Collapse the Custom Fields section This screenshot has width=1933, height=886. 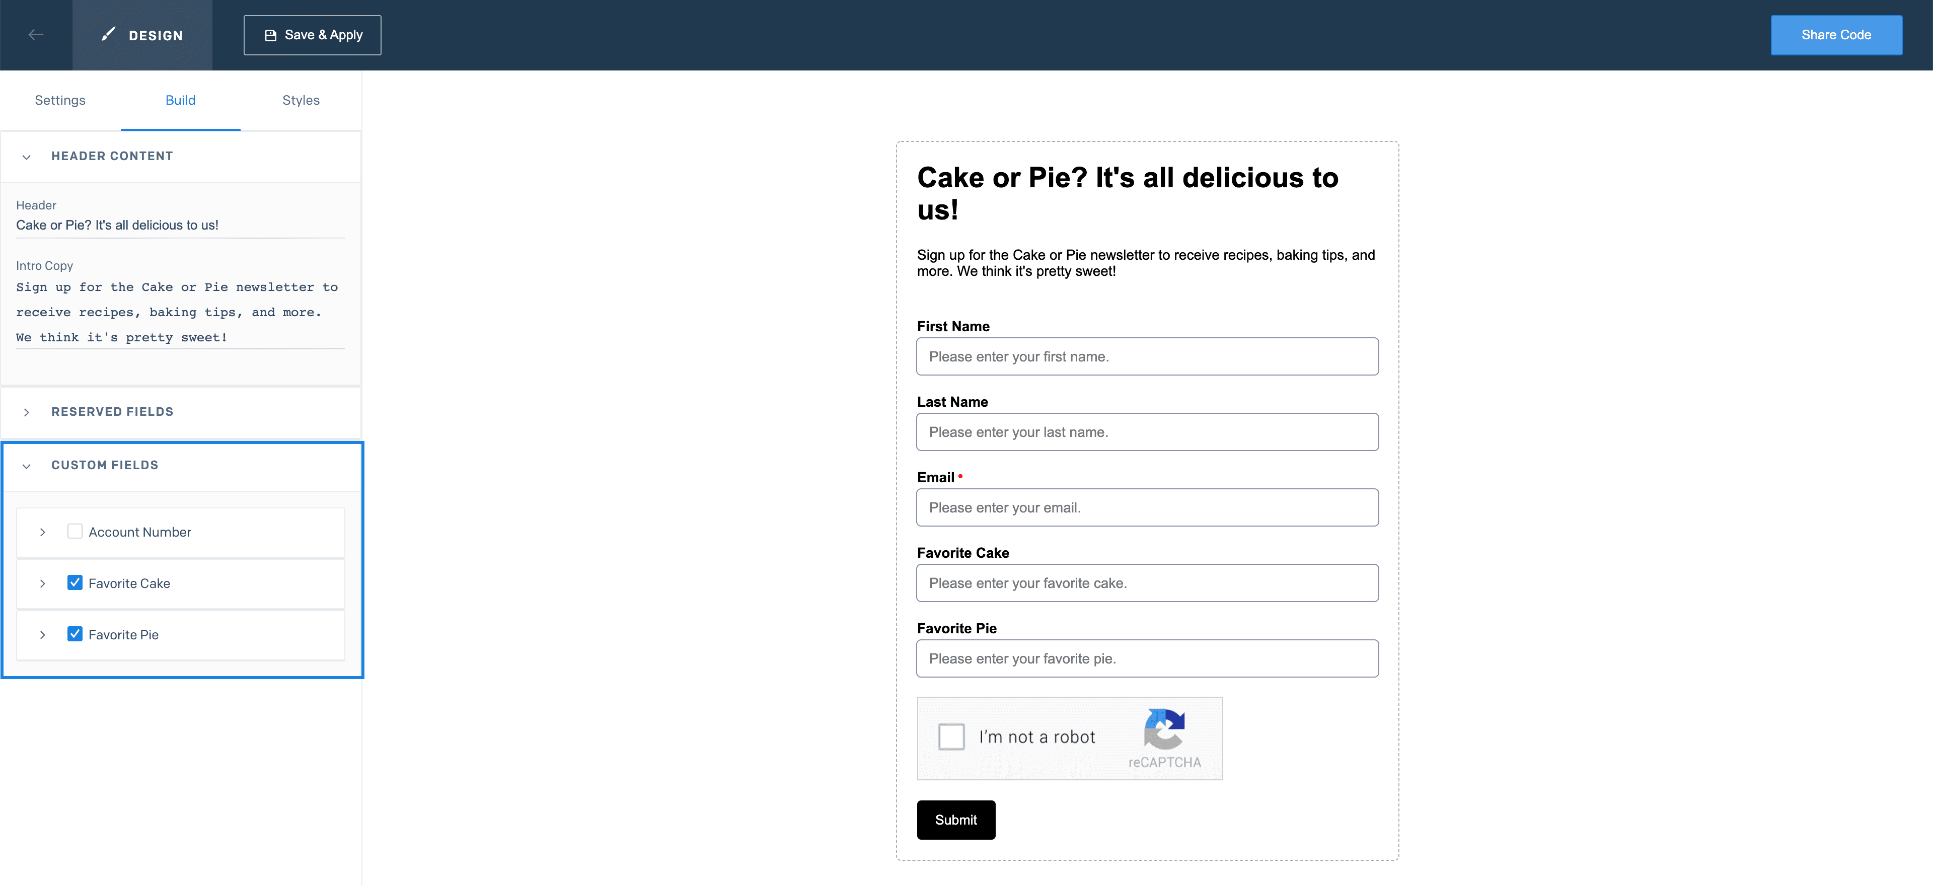point(26,466)
